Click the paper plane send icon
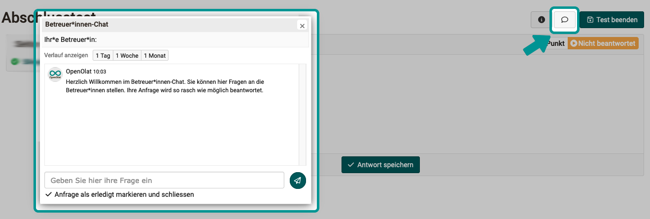650x219 pixels. tap(298, 181)
